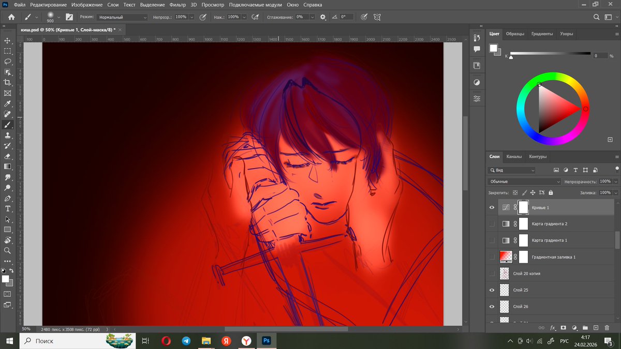The image size is (621, 349).
Task: Select the Frame tool
Action: 8,94
